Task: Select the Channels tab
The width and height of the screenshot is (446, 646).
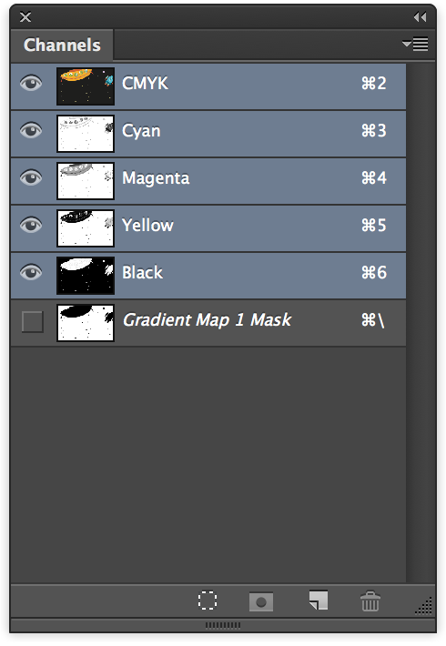Action: click(62, 45)
